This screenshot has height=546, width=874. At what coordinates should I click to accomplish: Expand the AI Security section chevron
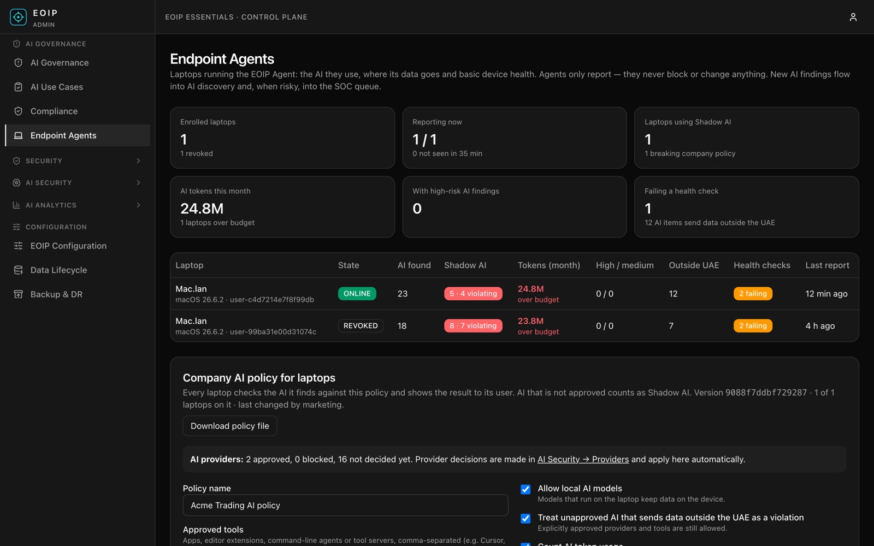point(138,183)
